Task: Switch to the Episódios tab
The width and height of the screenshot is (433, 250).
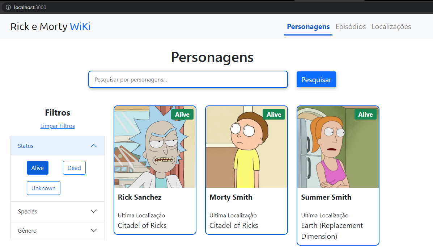Action: (351, 26)
